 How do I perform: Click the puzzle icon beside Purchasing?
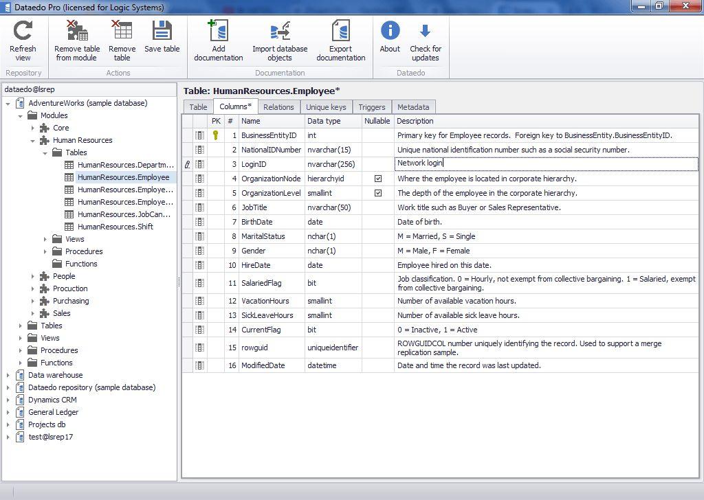(45, 301)
